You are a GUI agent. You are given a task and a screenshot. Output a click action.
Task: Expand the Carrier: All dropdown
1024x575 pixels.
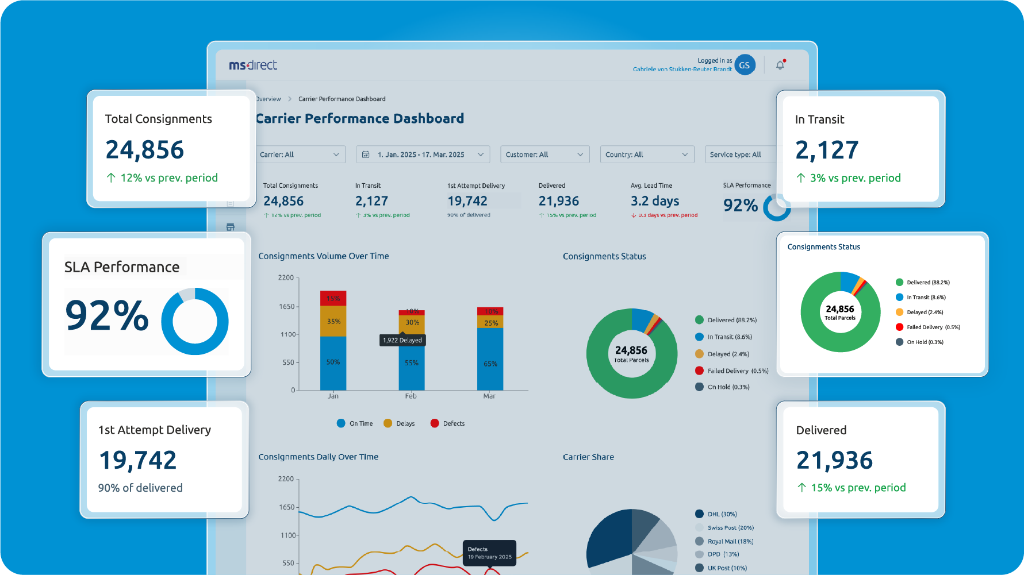point(300,155)
